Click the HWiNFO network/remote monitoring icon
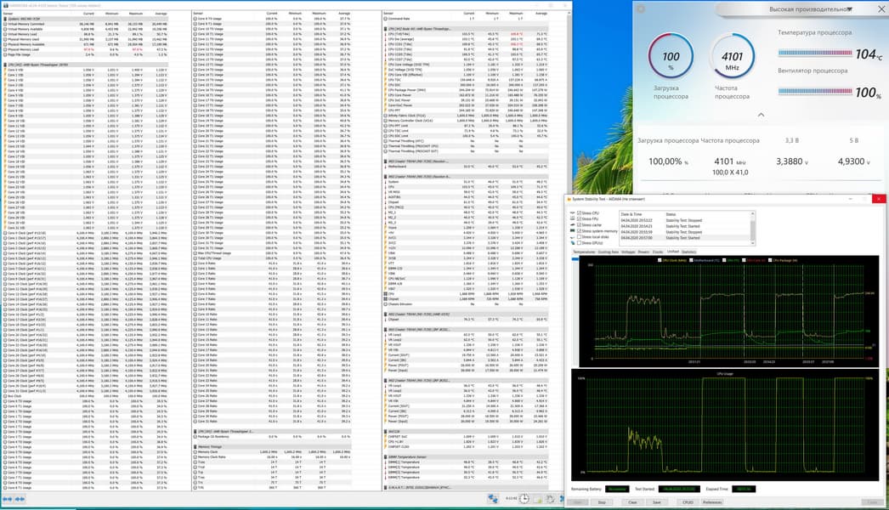 point(494,499)
